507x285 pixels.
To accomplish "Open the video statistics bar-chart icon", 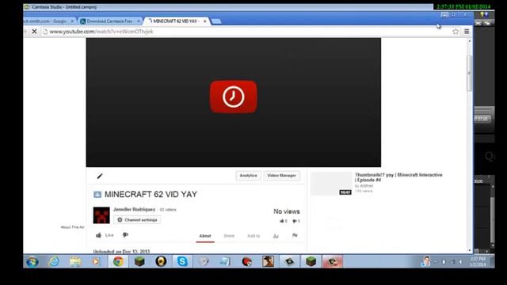I will tap(276, 236).
